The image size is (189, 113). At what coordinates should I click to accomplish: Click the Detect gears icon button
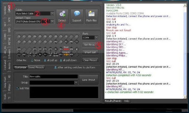pyautogui.click(x=62, y=16)
